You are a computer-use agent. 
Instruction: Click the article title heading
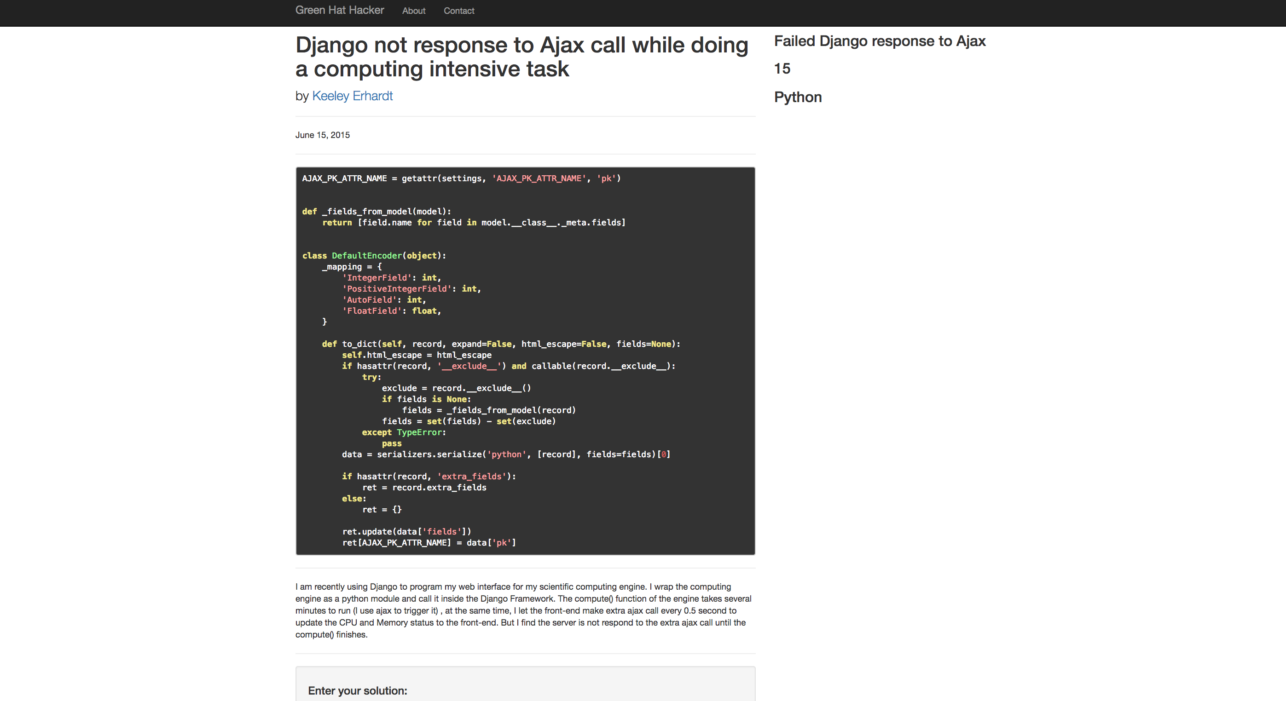click(x=521, y=57)
